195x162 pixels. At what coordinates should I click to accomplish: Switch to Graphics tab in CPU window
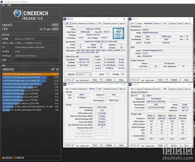[x=107, y=24]
